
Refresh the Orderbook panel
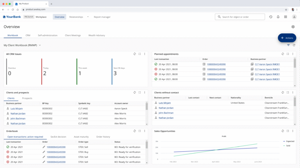[x=135, y=131]
